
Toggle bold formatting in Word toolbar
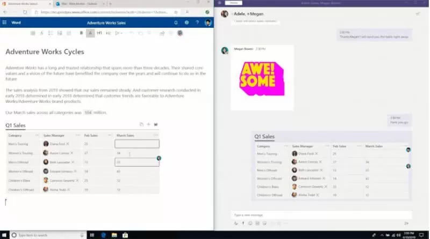[82, 33]
